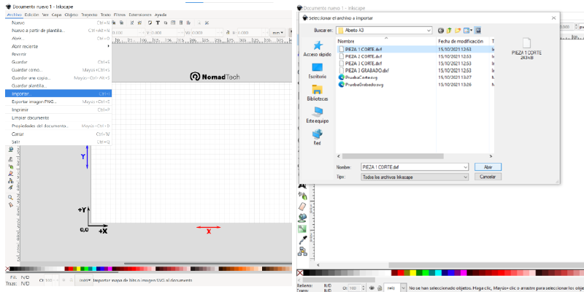Click the Importar menu entry
This screenshot has height=292, width=584.
click(x=20, y=93)
